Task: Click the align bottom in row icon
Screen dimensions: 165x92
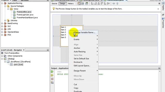Action: click(105, 4)
